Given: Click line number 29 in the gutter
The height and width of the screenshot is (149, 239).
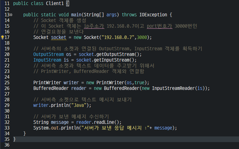Looking at the screenshot, I should [x=7, y=105].
